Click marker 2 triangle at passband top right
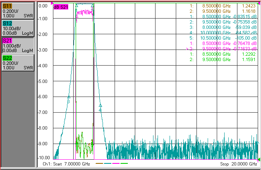Screen dimensions: 261x170 [x=92, y=6]
